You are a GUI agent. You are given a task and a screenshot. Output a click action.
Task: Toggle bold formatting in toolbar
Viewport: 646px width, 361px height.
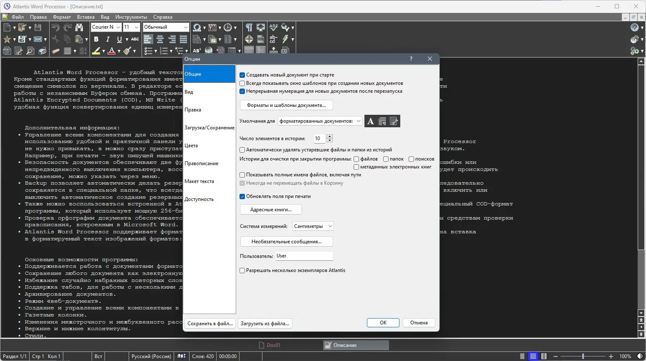(96, 39)
